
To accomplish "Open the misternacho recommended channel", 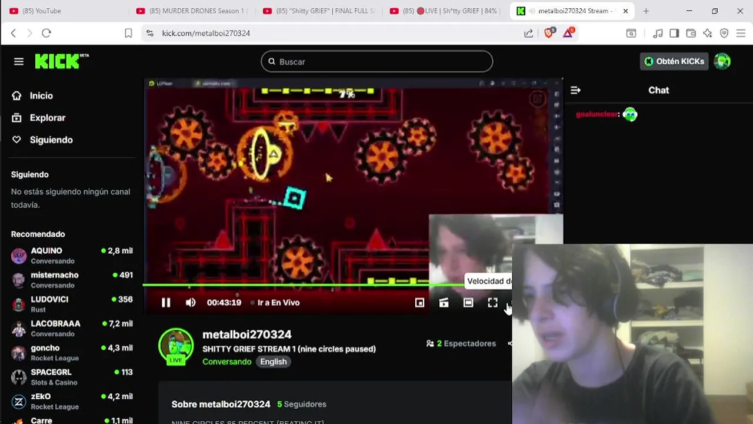I will (72, 280).
